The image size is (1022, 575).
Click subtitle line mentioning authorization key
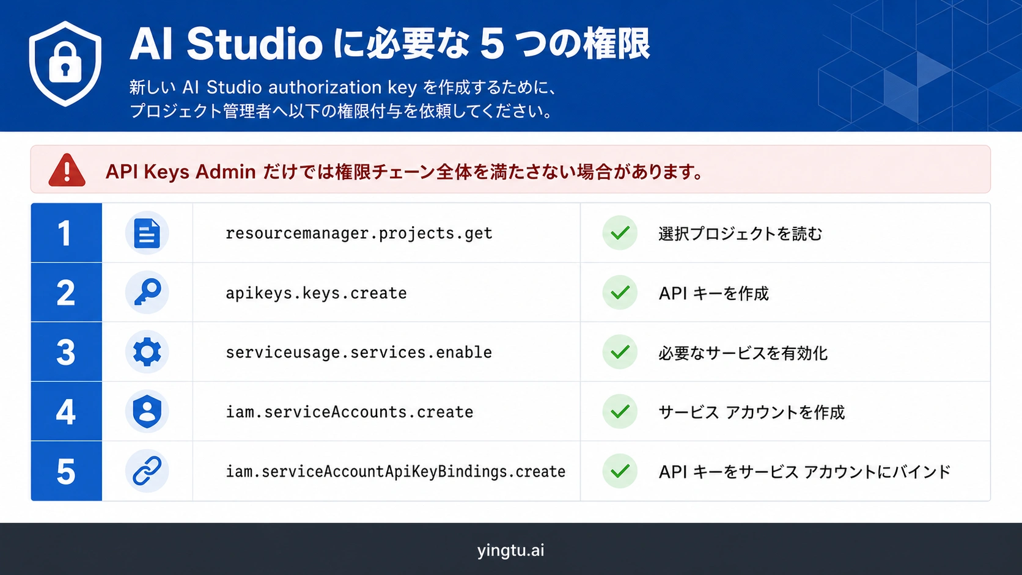[x=343, y=87]
